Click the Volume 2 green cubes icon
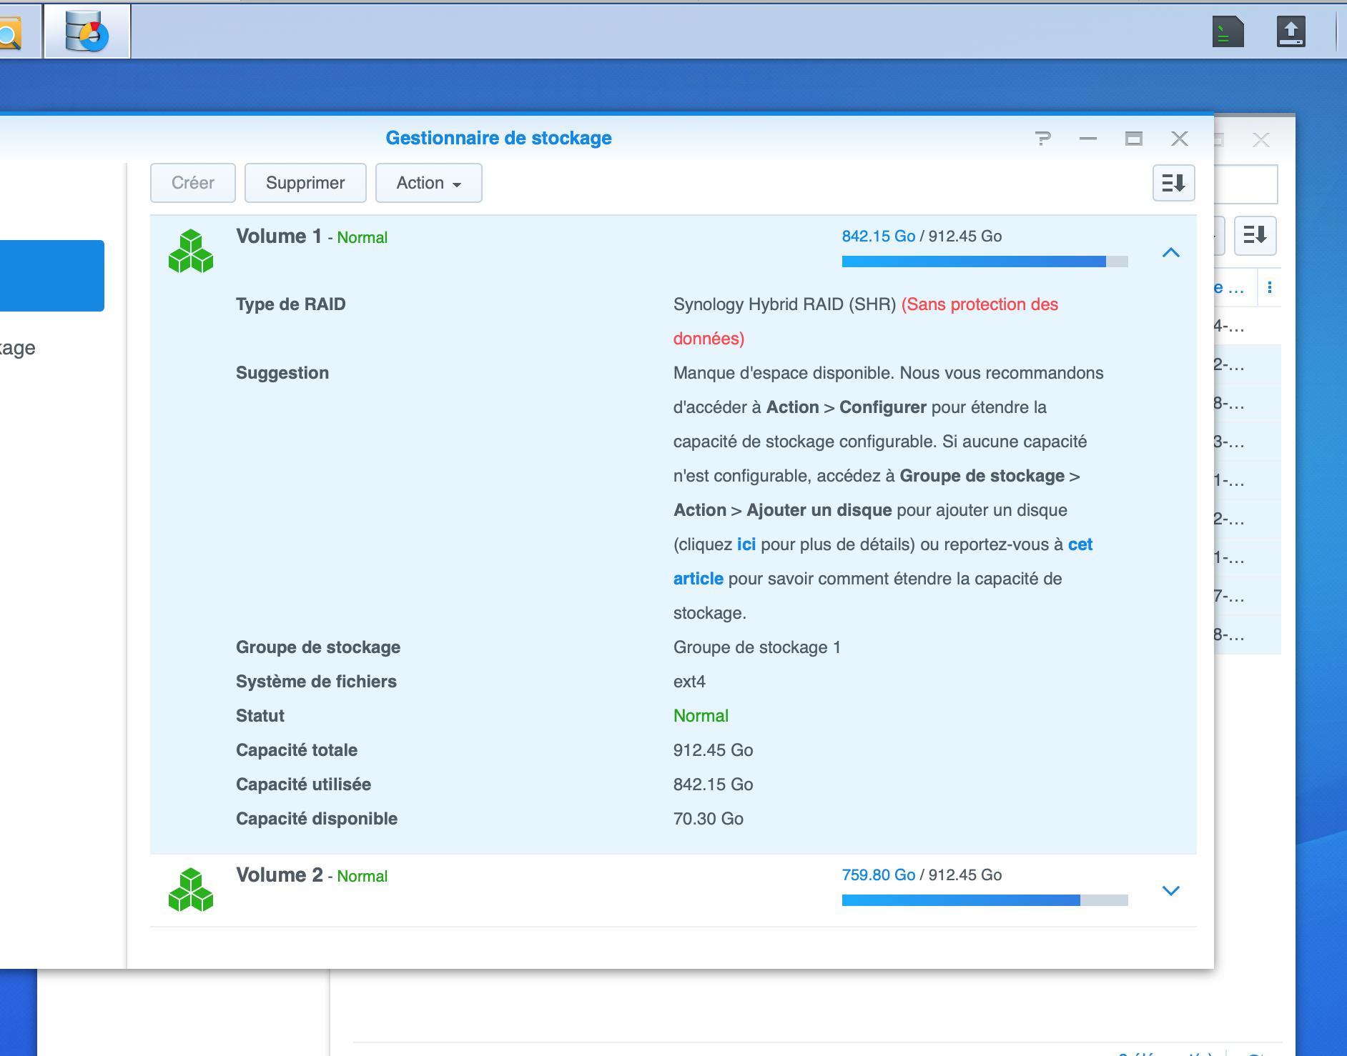This screenshot has height=1056, width=1347. pyautogui.click(x=191, y=890)
